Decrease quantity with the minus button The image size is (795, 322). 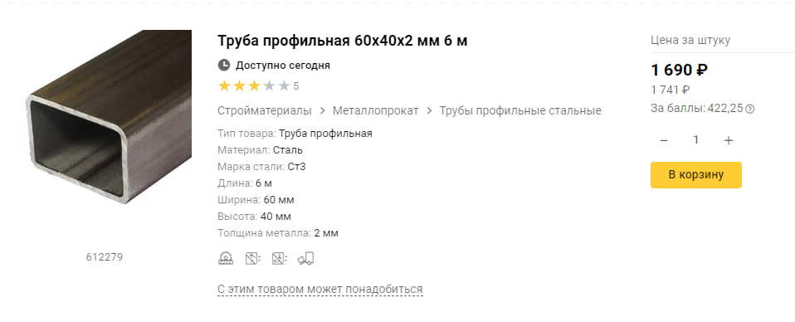664,140
